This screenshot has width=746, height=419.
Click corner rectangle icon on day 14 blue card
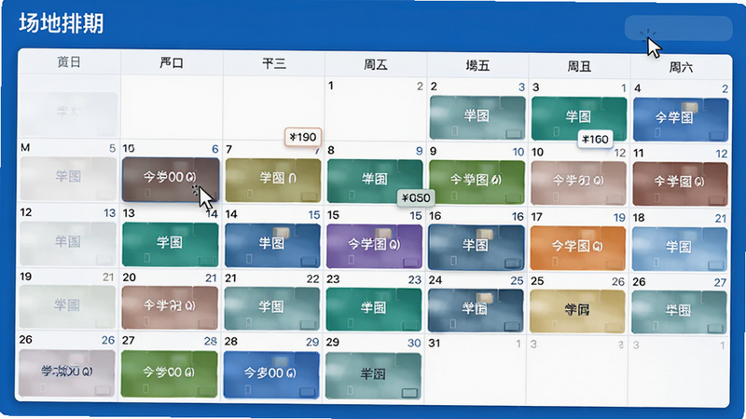309,262
